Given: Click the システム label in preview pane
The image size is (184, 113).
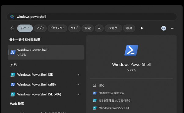Looking at the screenshot, I should [131, 70].
